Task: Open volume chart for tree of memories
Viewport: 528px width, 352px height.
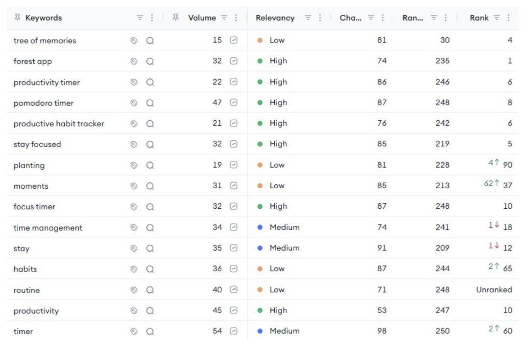Action: tap(234, 40)
